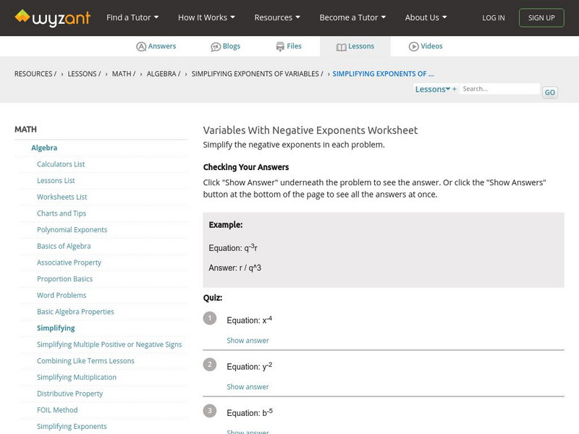Expand the Find a Tutor dropdown

(132, 17)
